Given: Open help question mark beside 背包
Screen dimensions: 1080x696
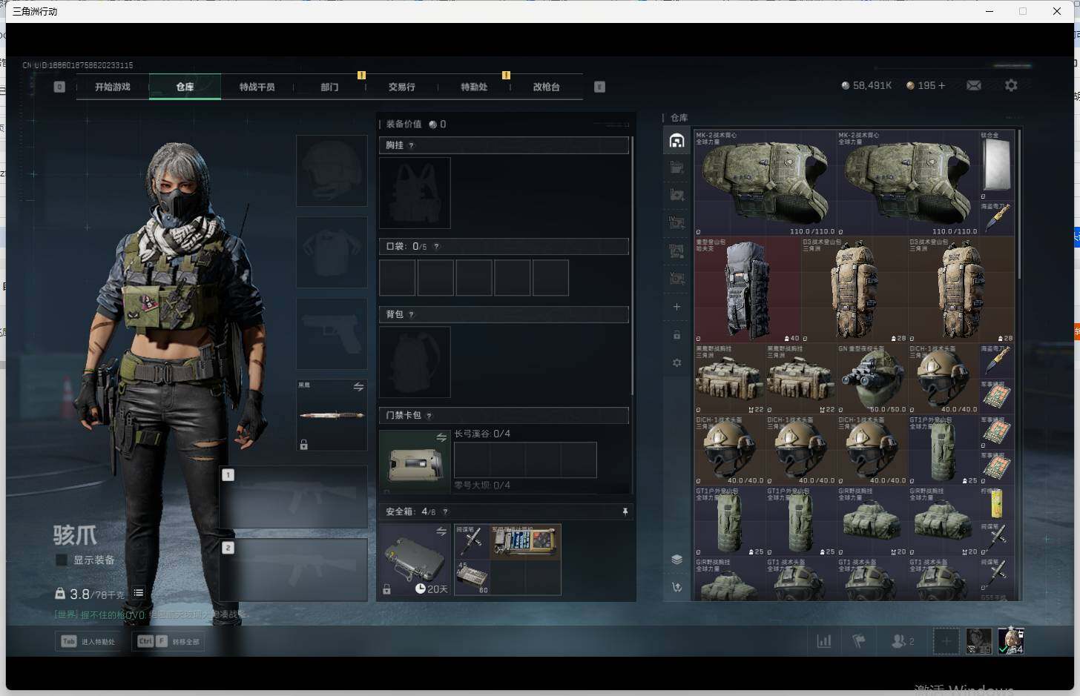Looking at the screenshot, I should [x=412, y=314].
